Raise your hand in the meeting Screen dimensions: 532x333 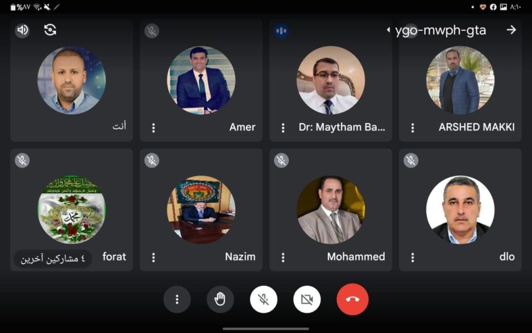[x=220, y=299]
